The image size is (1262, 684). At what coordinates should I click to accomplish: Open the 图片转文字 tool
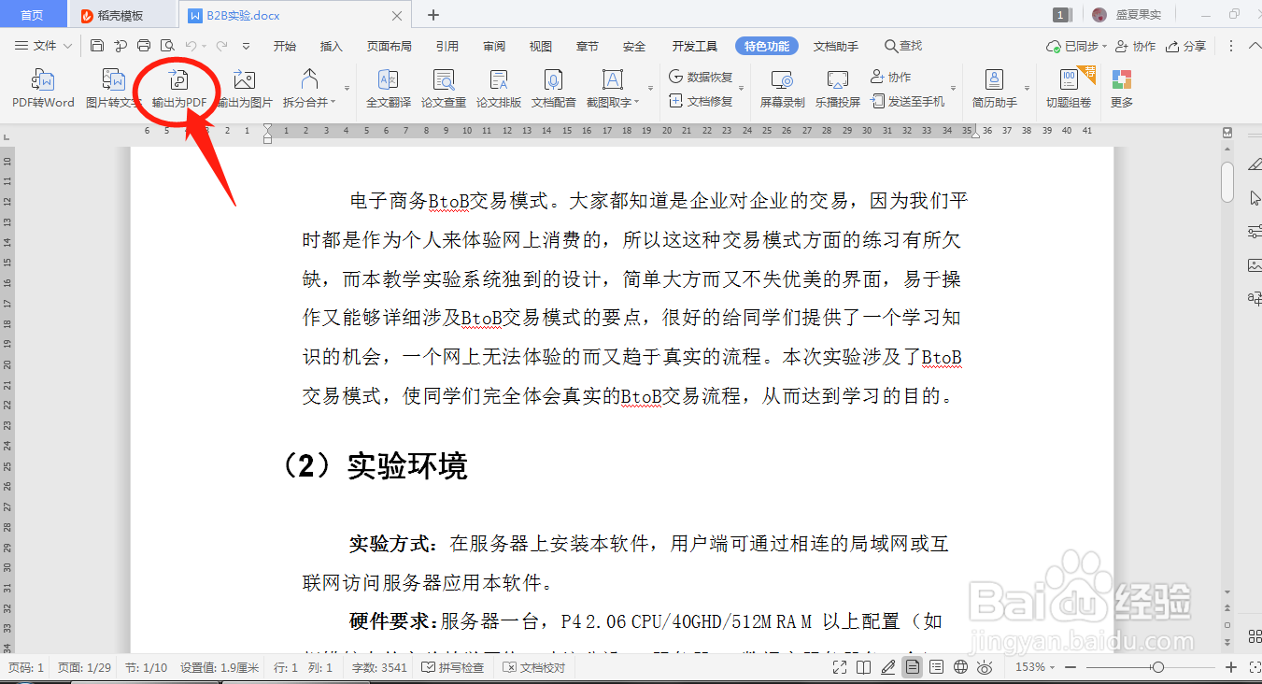pyautogui.click(x=112, y=89)
